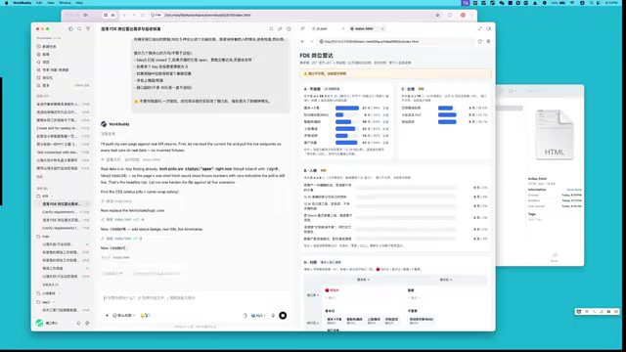Expand the permission mode dropdown in the chat input
626x352 pixels.
pos(124,315)
